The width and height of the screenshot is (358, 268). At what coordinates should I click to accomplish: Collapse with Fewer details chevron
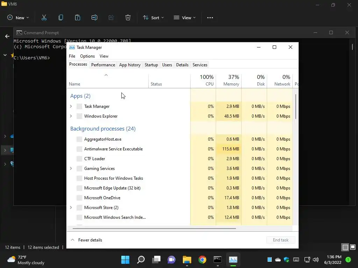pos(73,240)
